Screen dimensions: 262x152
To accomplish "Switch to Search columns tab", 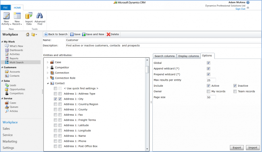I will pyautogui.click(x=164, y=56).
